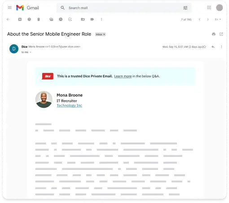Screen dimensions: 229x203
Task: Show search options filter icon
Action: [x=185, y=8]
